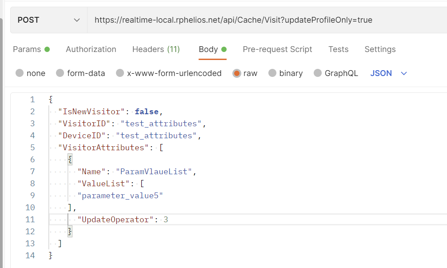Open the Pre-request Script tab
Viewport: 447px width, 268px height.
(277, 49)
